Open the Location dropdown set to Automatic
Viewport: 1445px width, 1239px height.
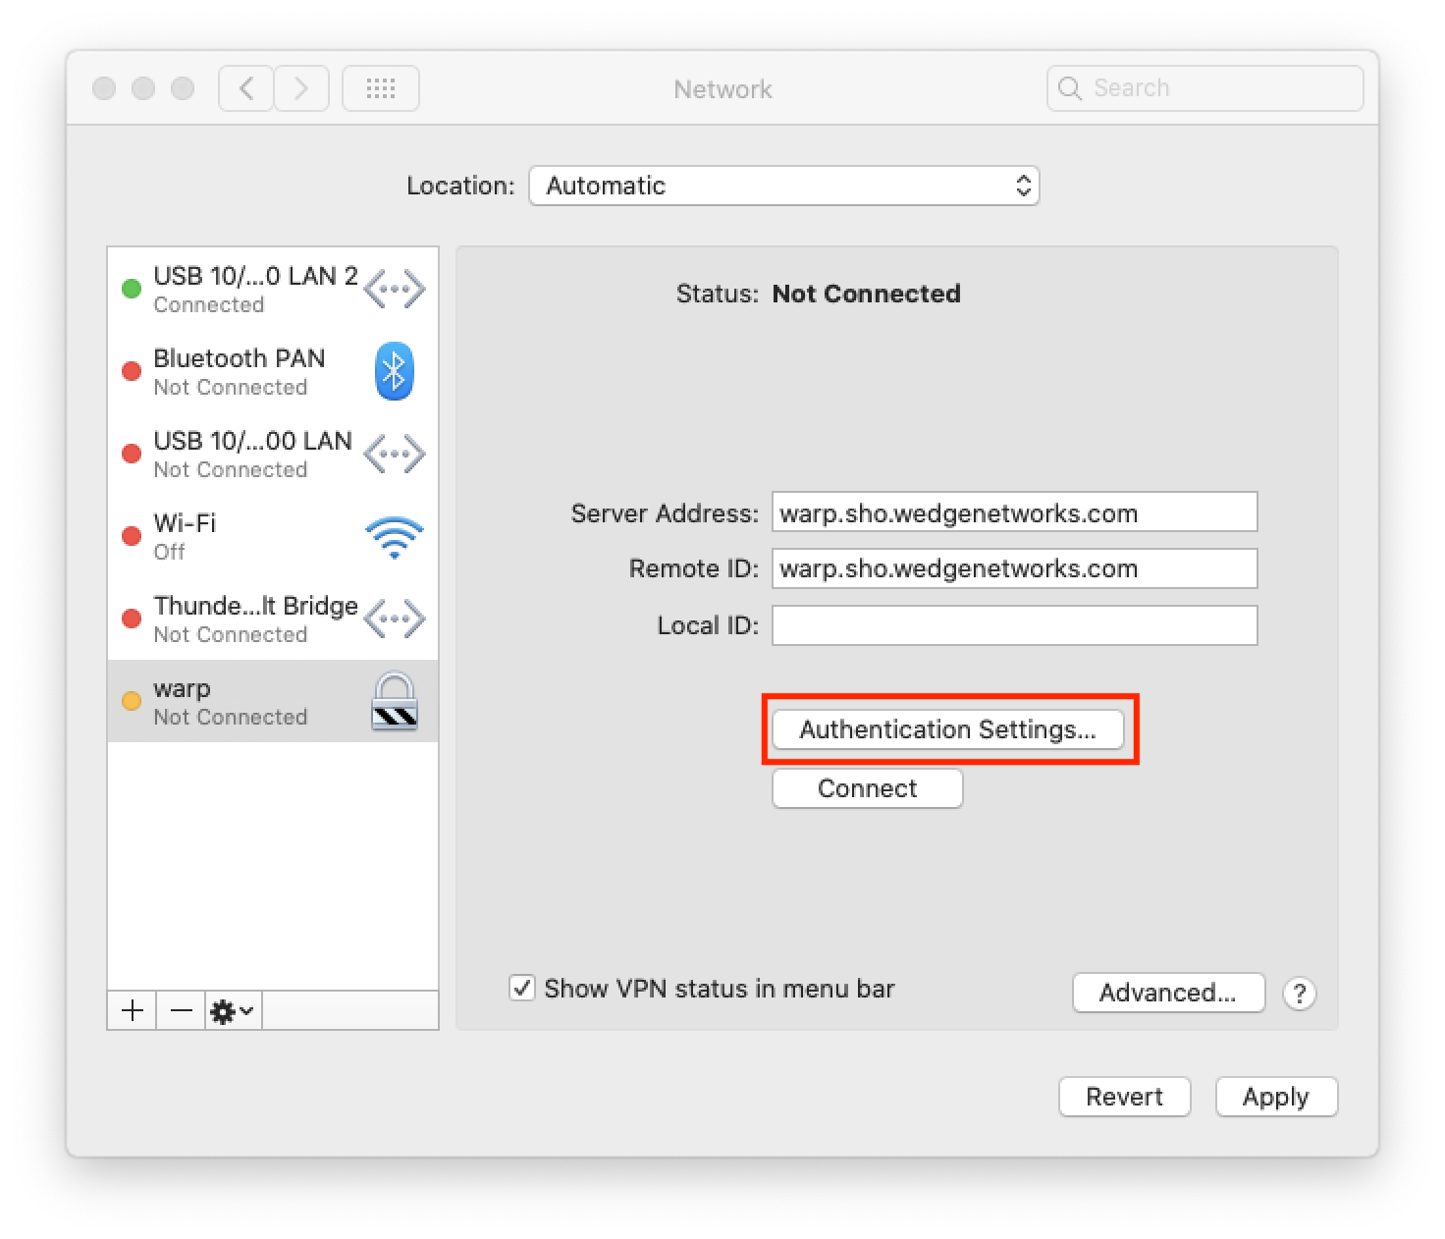coord(783,186)
